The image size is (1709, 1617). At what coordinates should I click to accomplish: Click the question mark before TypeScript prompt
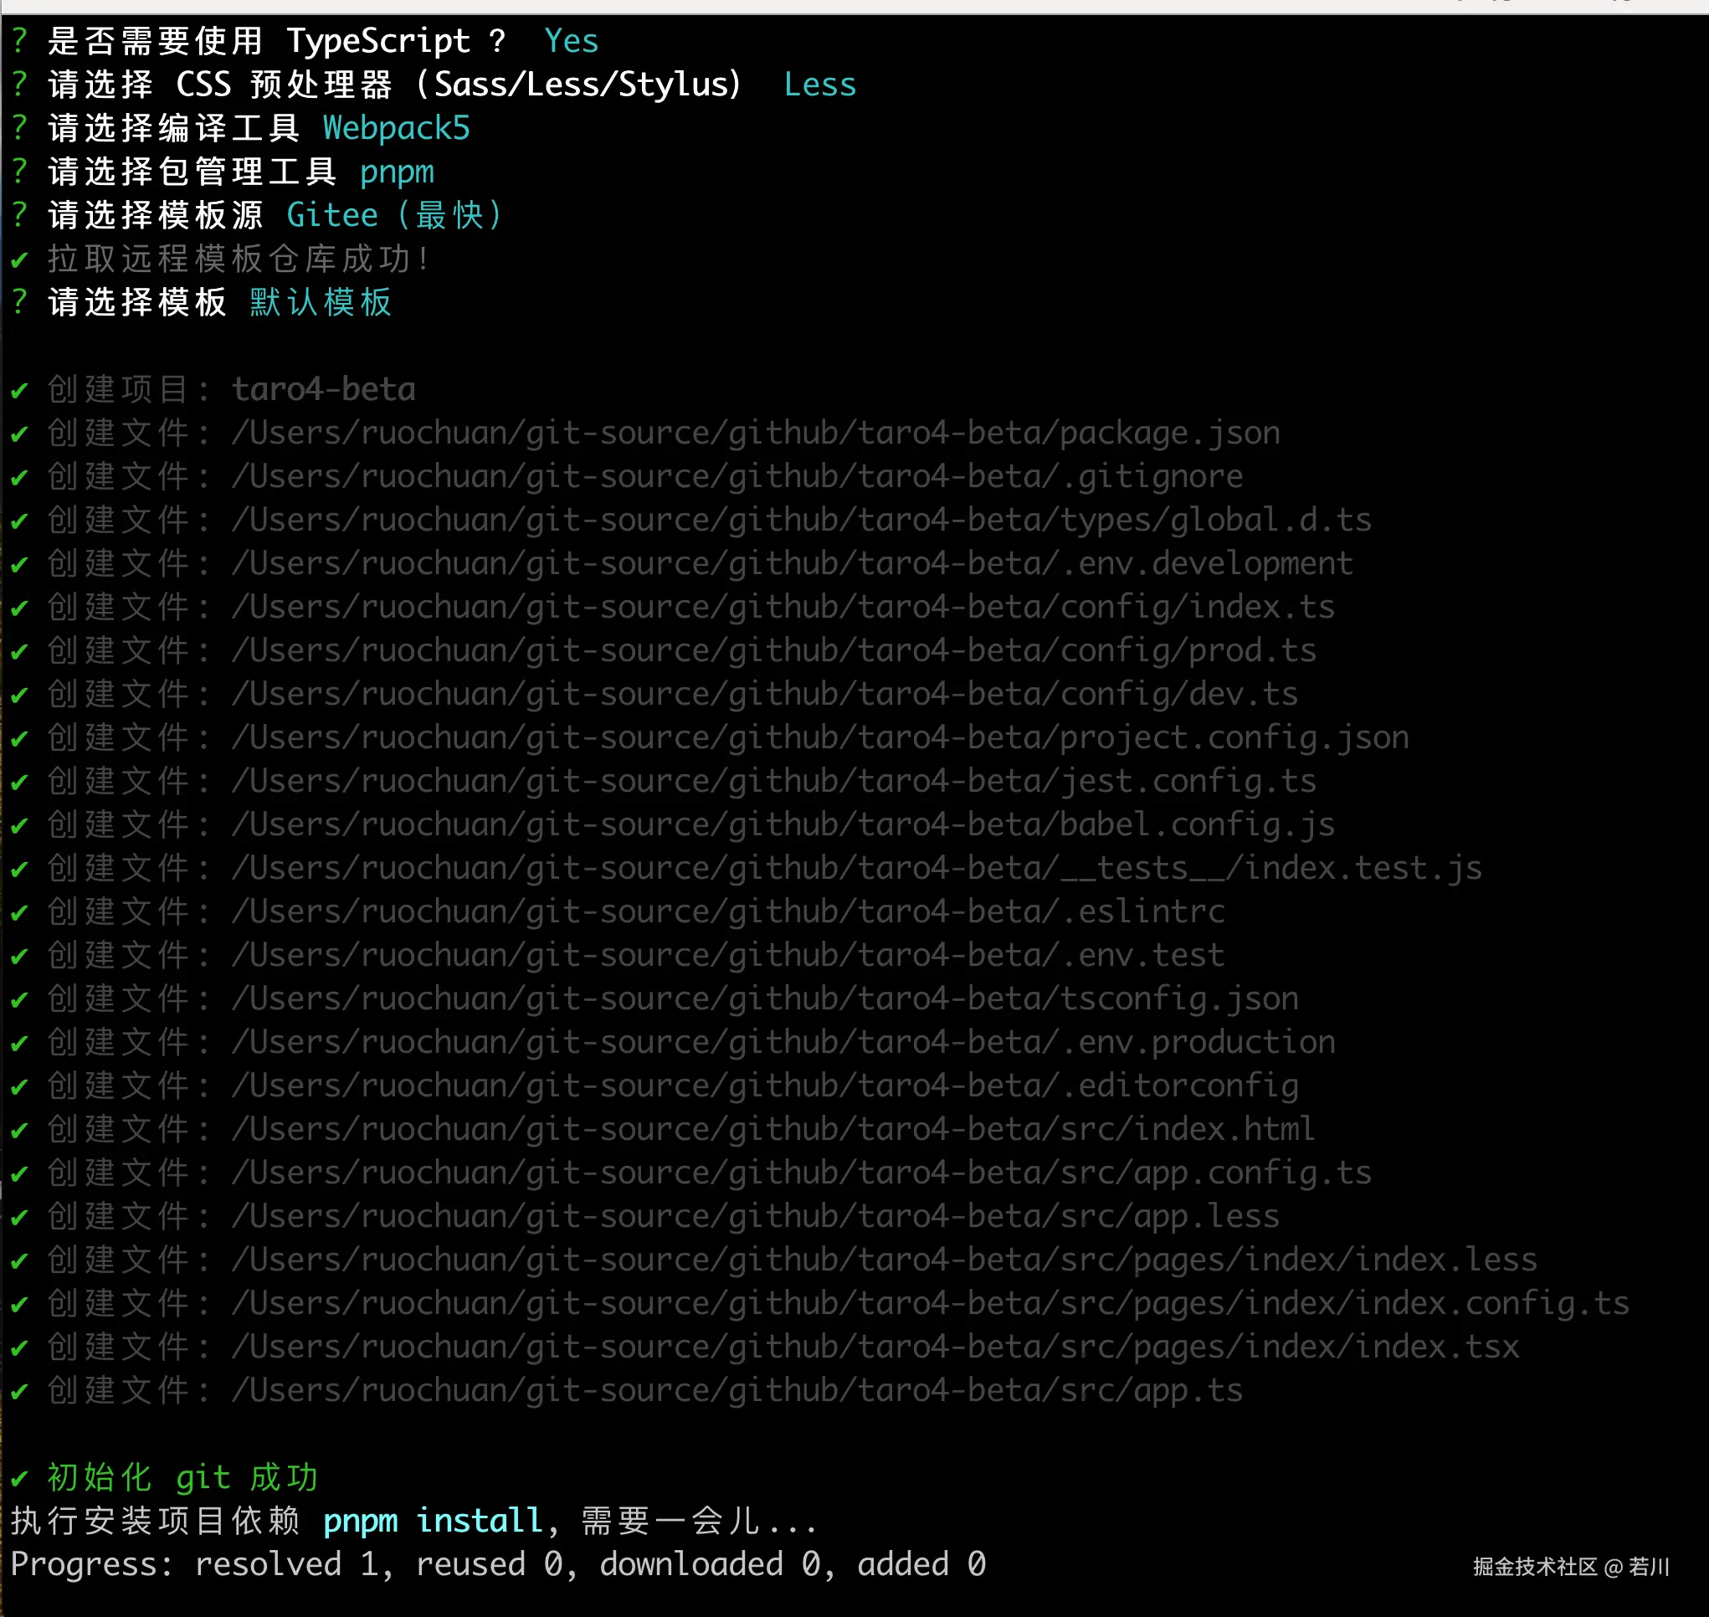[x=19, y=40]
